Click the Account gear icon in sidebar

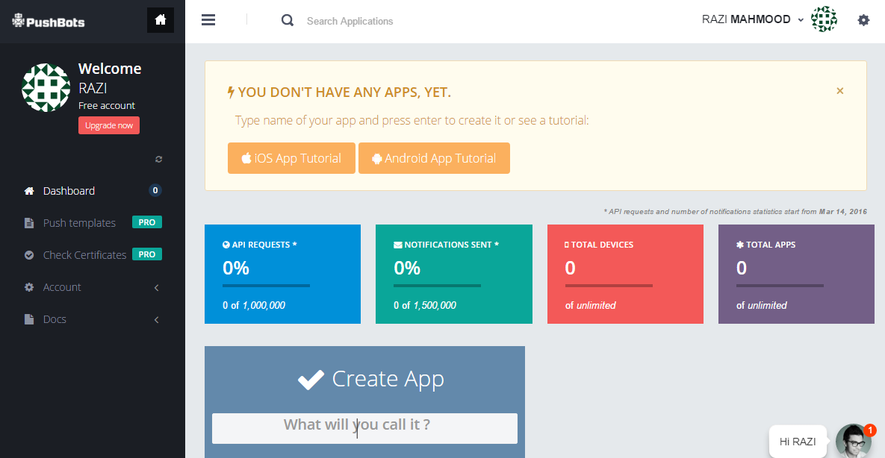click(29, 287)
